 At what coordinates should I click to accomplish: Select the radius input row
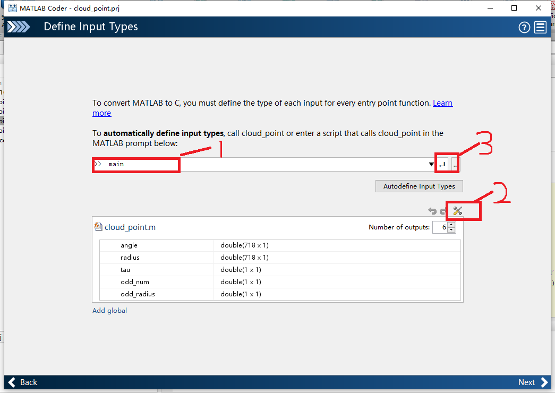[280, 258]
